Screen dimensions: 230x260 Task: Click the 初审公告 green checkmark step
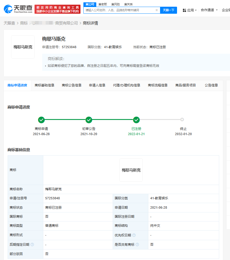click(89, 120)
